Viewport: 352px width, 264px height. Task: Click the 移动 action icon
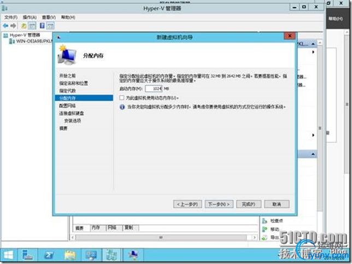click(x=265, y=229)
